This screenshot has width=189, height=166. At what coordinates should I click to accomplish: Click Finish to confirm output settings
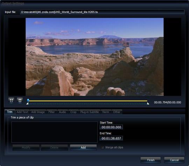click(x=150, y=160)
